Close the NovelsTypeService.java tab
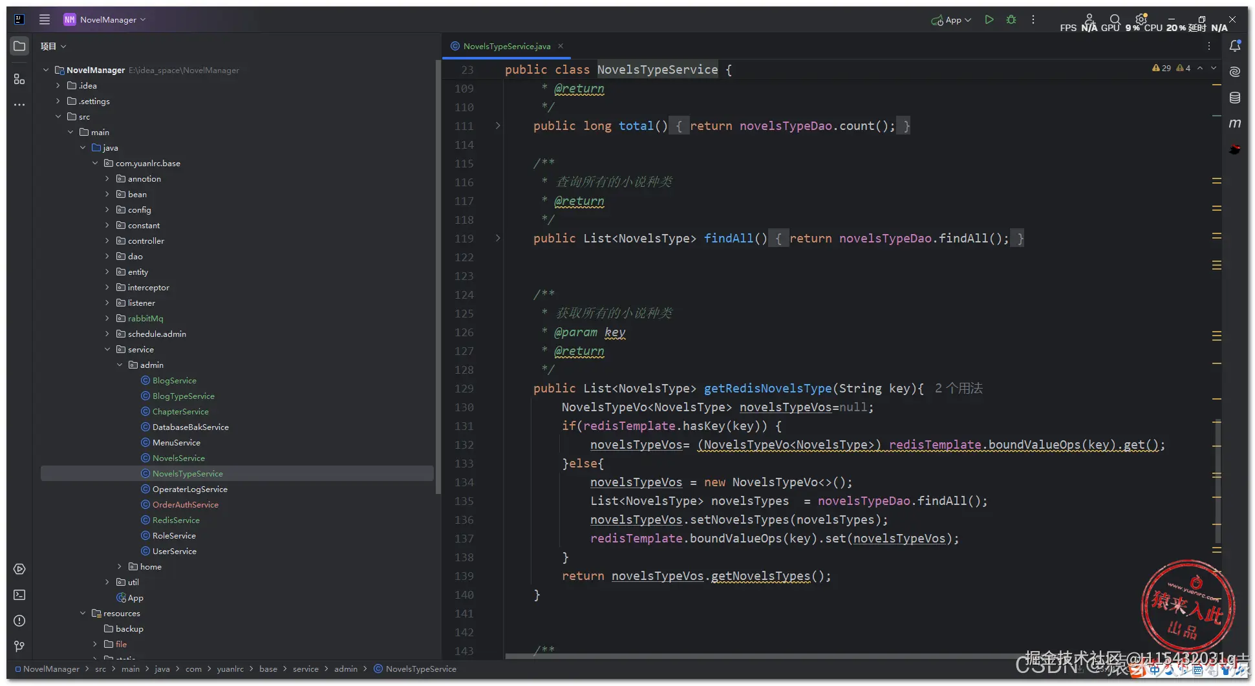 tap(561, 46)
